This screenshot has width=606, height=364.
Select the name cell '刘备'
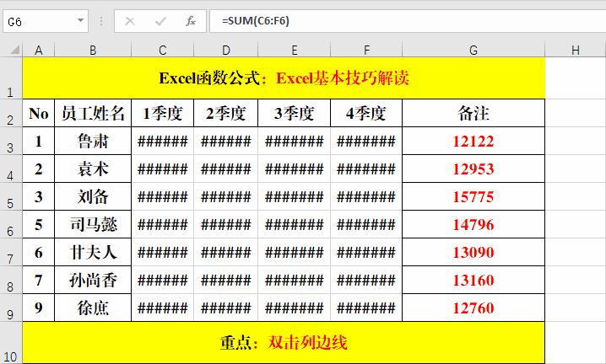[x=93, y=196]
